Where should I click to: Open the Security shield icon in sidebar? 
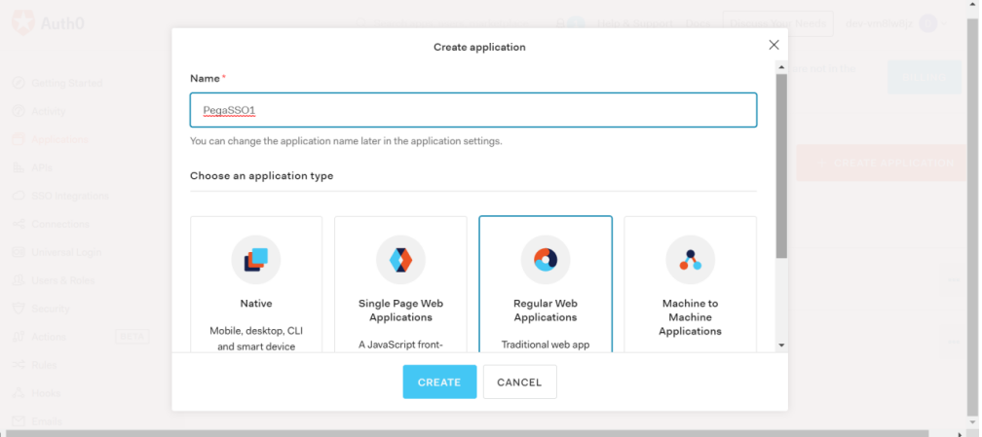tap(19, 309)
